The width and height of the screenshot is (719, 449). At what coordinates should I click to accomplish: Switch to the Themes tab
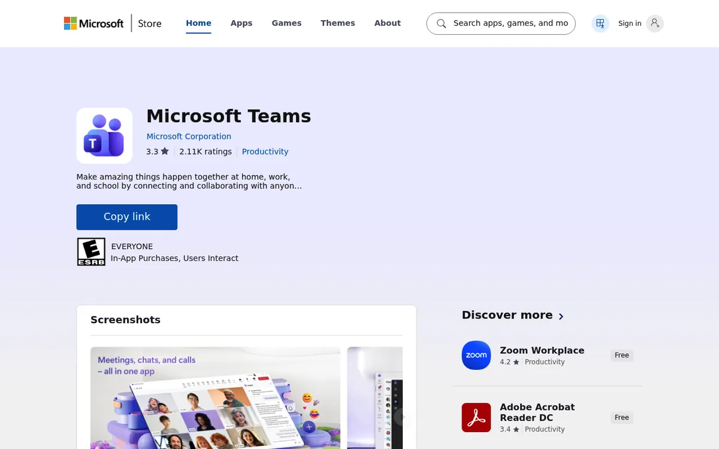pyautogui.click(x=338, y=23)
